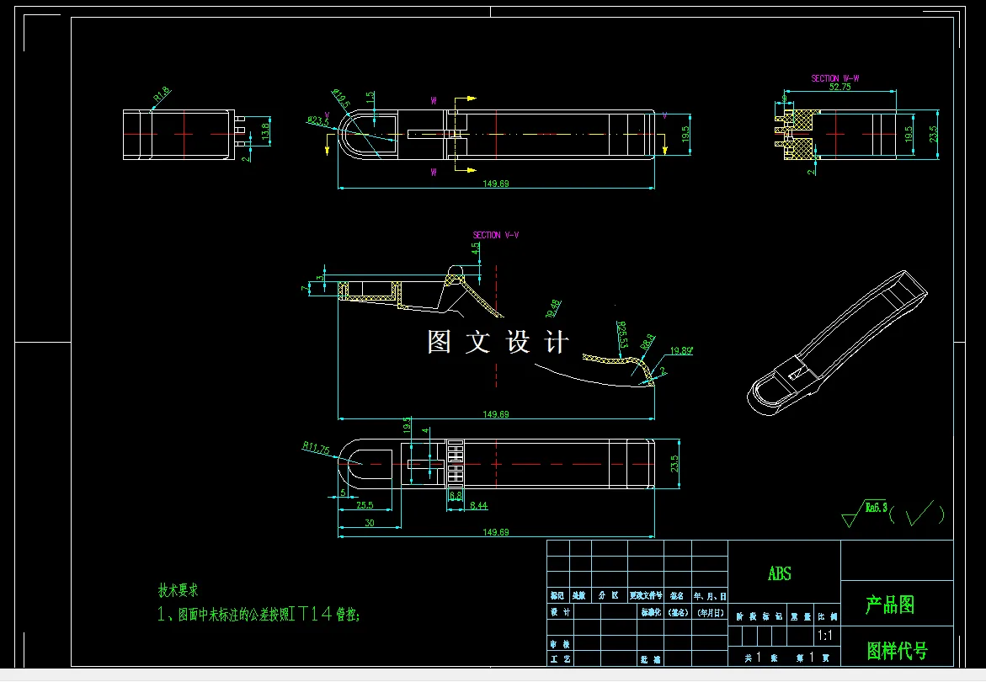Select the "SECTION W-W" view title
Viewport: 986px width, 682px height.
pyautogui.click(x=834, y=78)
